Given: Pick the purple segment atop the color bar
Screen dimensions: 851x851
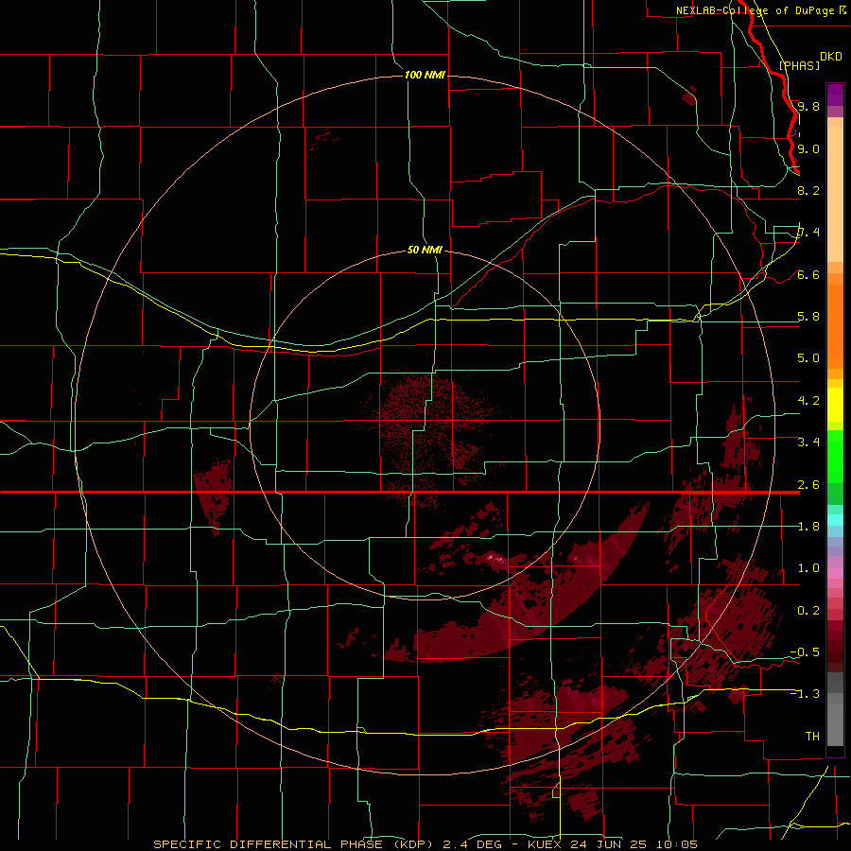Looking at the screenshot, I should [x=835, y=95].
